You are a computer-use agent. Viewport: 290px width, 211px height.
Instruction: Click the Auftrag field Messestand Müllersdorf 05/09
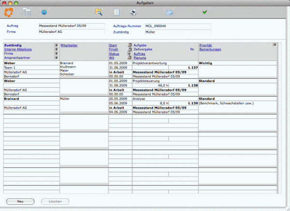click(x=72, y=26)
